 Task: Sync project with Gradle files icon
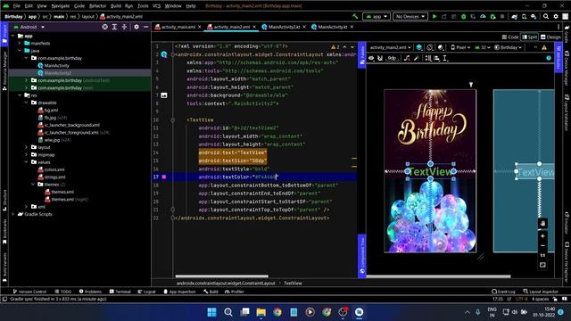click(x=514, y=16)
